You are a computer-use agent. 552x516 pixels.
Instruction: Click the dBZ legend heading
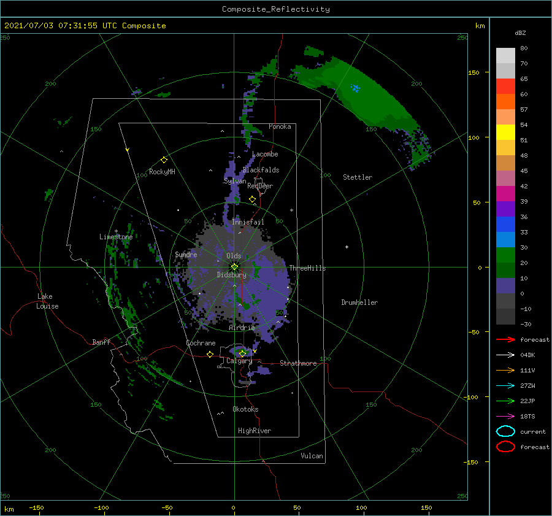[520, 33]
